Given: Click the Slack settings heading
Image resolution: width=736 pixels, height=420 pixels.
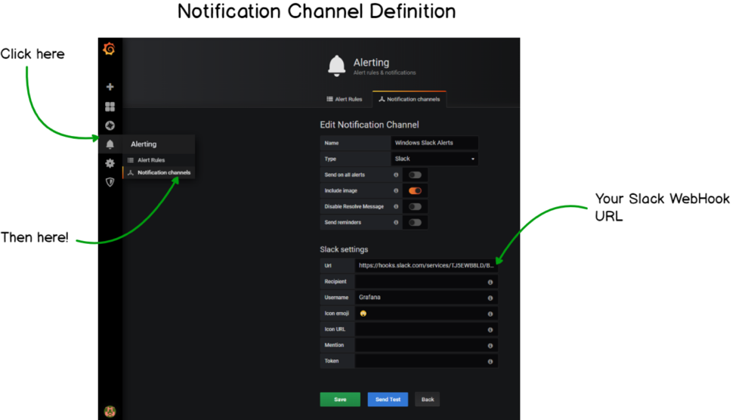Looking at the screenshot, I should pyautogui.click(x=344, y=249).
